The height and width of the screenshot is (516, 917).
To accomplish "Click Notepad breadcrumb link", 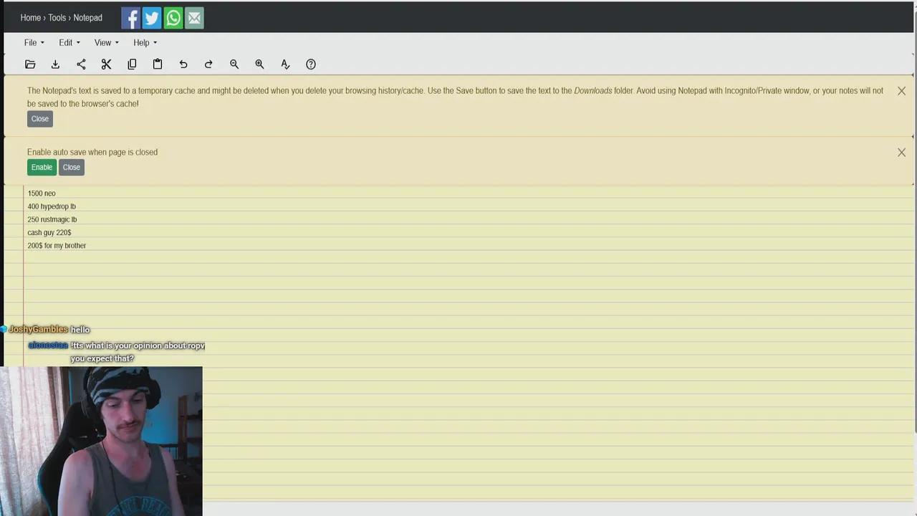I will pos(87,18).
